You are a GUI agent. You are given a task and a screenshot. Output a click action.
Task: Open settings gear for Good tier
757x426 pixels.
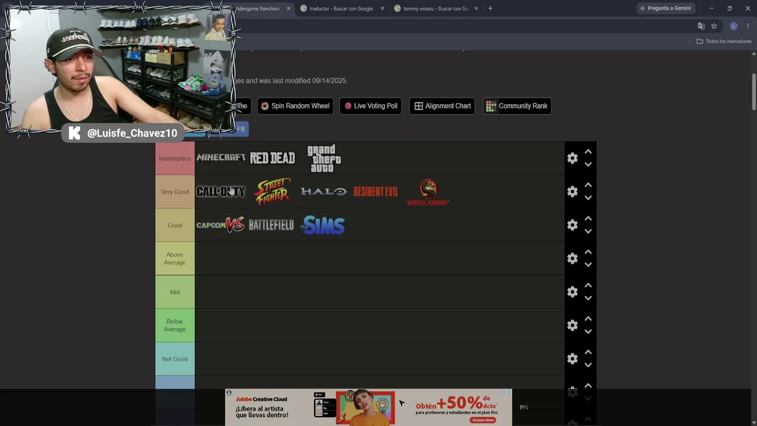(572, 225)
